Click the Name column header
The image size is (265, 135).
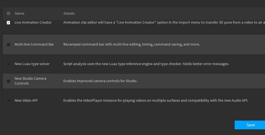coord(19,13)
